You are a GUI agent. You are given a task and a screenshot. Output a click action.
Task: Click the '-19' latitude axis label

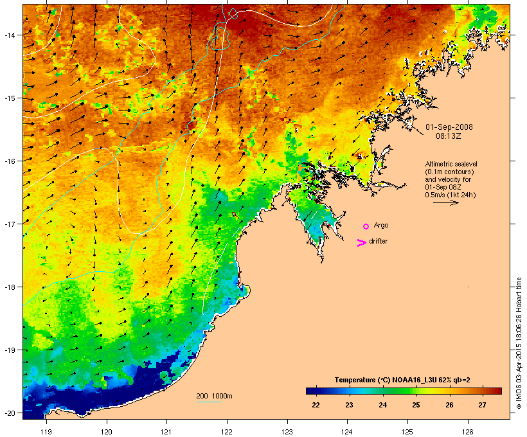[9, 350]
